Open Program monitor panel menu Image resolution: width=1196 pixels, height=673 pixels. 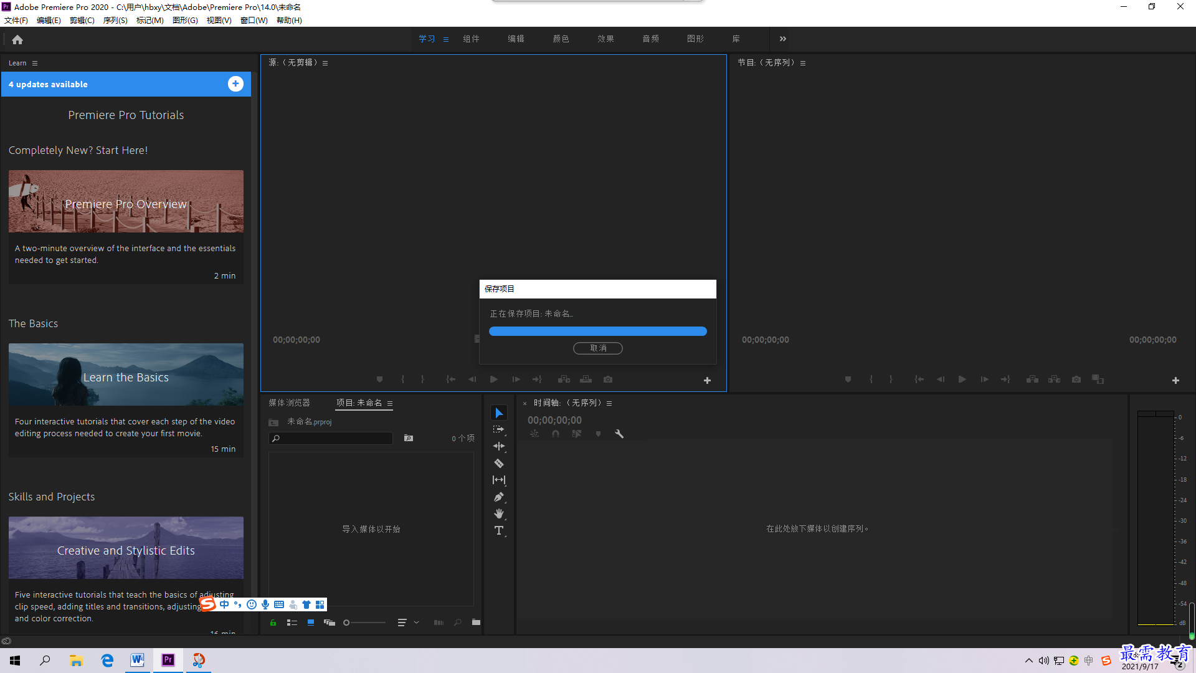(x=803, y=63)
